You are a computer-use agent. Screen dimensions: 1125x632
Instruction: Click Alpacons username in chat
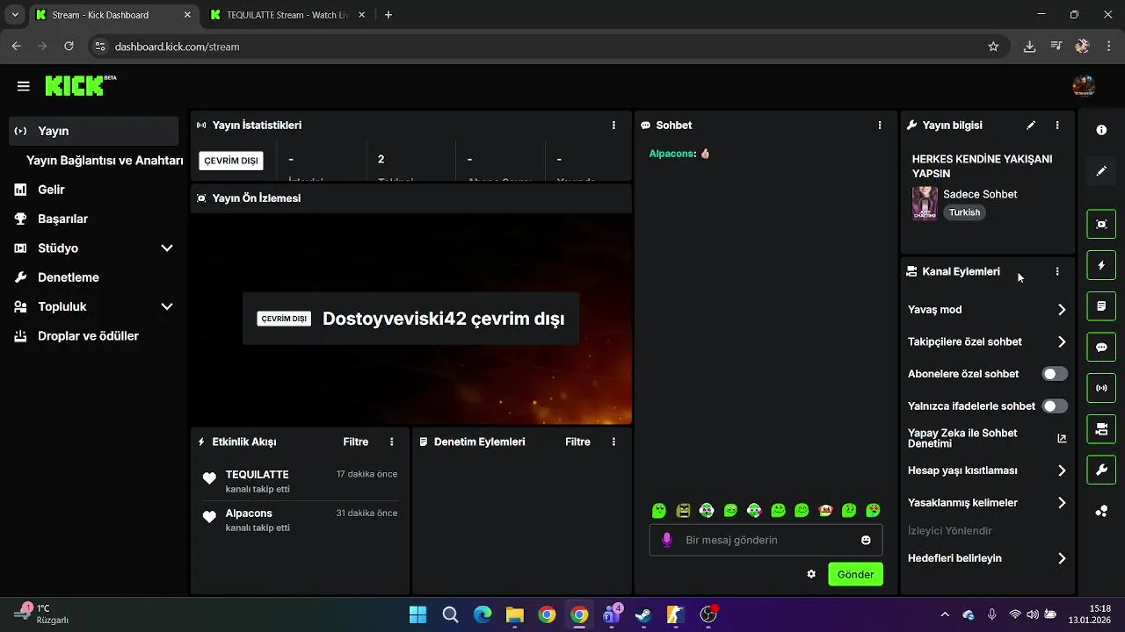coord(672,154)
